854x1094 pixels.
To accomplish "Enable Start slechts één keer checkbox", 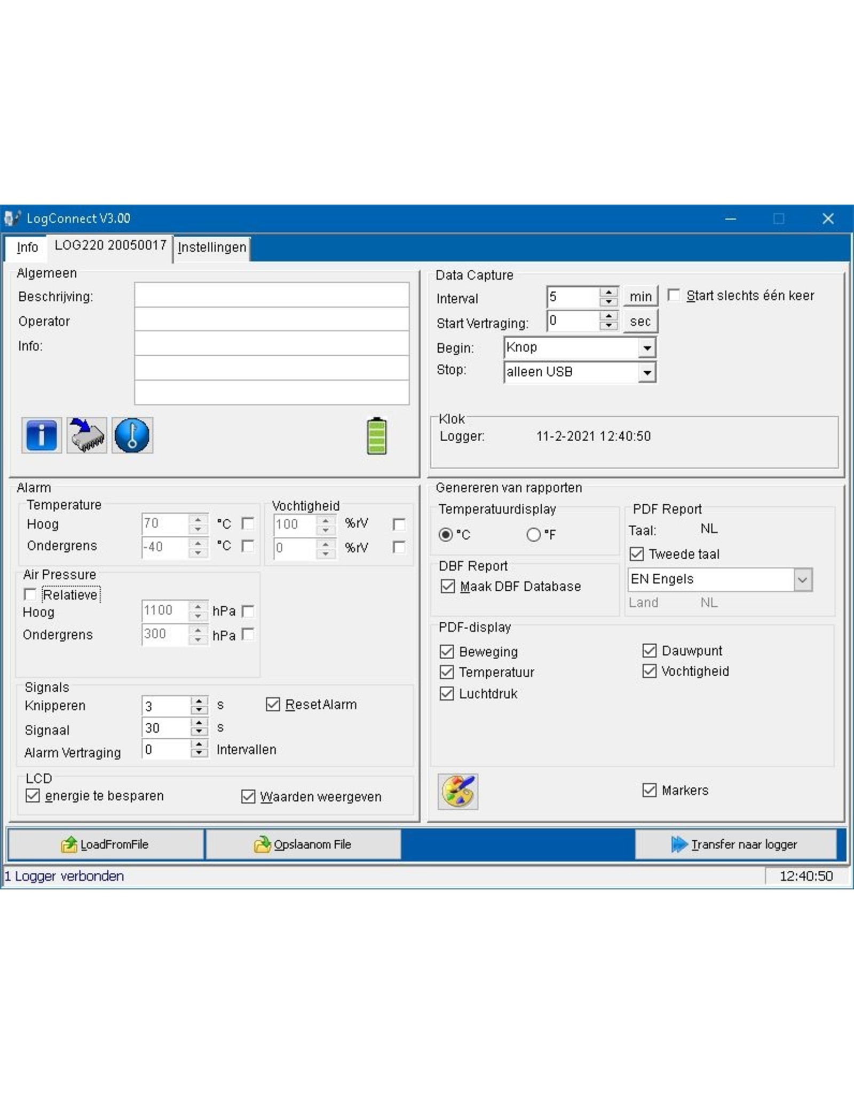I will click(674, 295).
